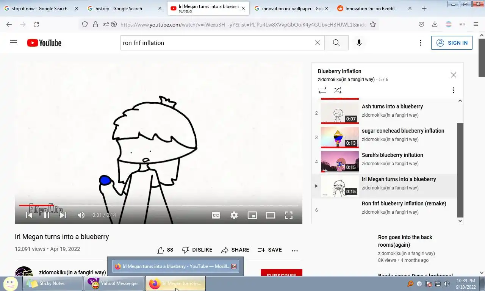485x291 pixels.
Task: Open Ron goes into the back rooms(again)
Action: pyautogui.click(x=405, y=241)
